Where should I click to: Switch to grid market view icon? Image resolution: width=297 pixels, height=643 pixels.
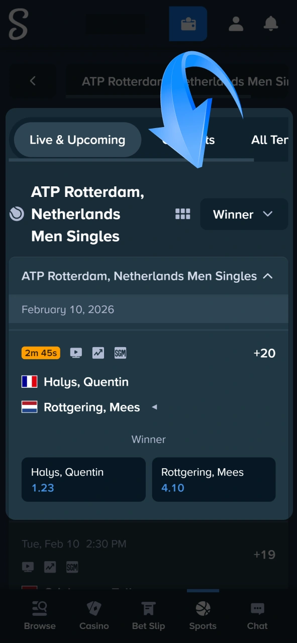(x=182, y=214)
